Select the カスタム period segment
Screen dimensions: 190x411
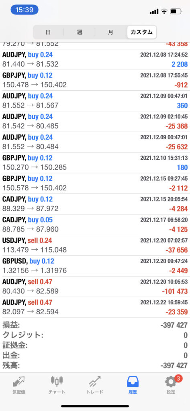point(142,32)
